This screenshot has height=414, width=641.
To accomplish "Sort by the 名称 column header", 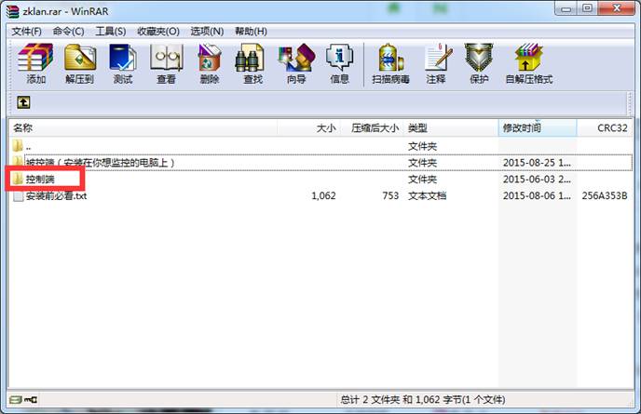I will pos(143,128).
